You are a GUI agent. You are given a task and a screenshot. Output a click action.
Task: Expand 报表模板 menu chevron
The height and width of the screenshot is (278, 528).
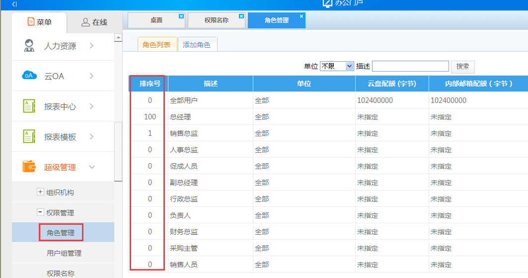pyautogui.click(x=91, y=136)
